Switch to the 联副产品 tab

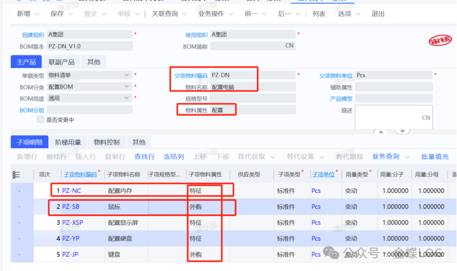pyautogui.click(x=61, y=62)
